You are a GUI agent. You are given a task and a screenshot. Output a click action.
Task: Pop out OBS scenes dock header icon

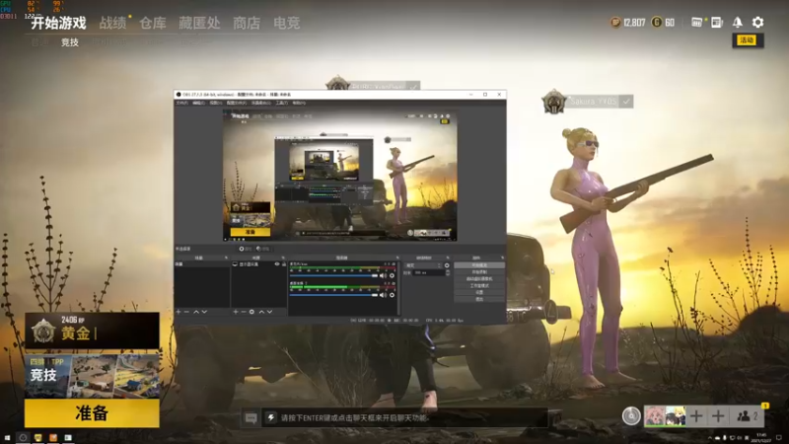click(x=226, y=258)
